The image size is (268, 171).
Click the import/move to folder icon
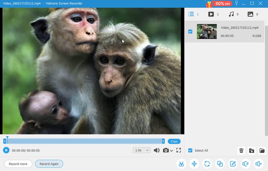[252, 151]
